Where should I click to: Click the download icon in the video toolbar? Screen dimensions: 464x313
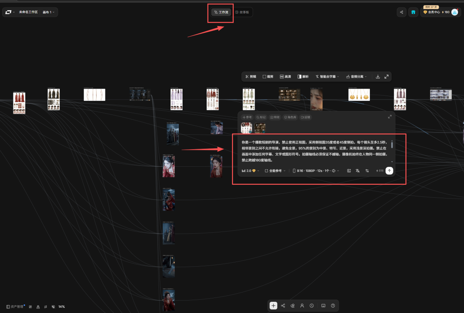378,77
